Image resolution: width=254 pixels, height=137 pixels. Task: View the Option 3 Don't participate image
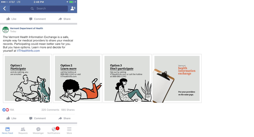[127, 78]
